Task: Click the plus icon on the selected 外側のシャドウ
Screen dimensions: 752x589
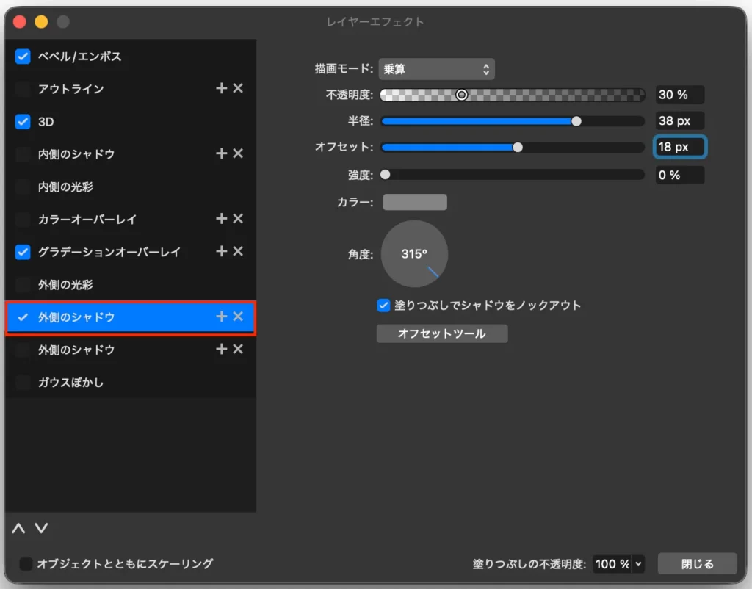Action: [221, 317]
